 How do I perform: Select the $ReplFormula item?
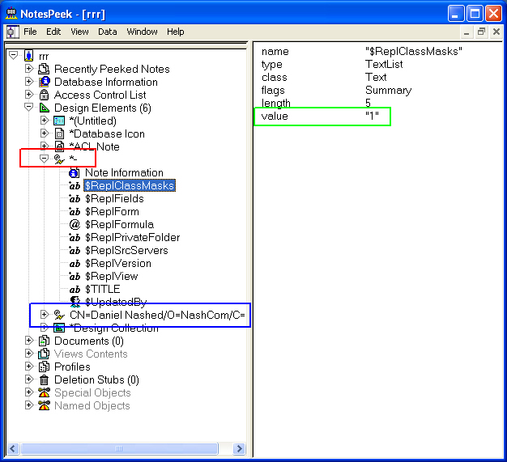[119, 225]
